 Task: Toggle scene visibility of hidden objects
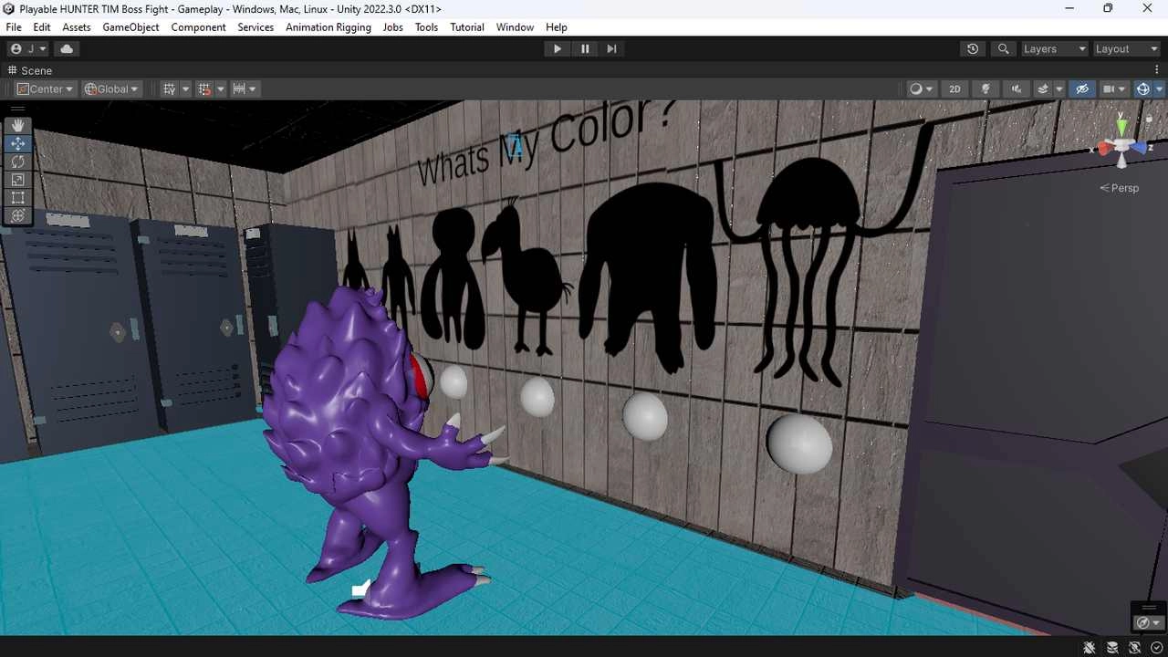1082,89
